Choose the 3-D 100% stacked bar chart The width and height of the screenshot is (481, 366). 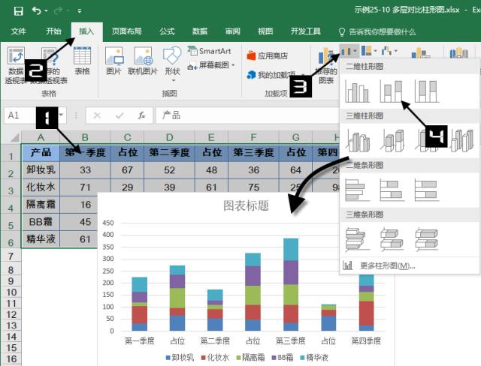427,239
